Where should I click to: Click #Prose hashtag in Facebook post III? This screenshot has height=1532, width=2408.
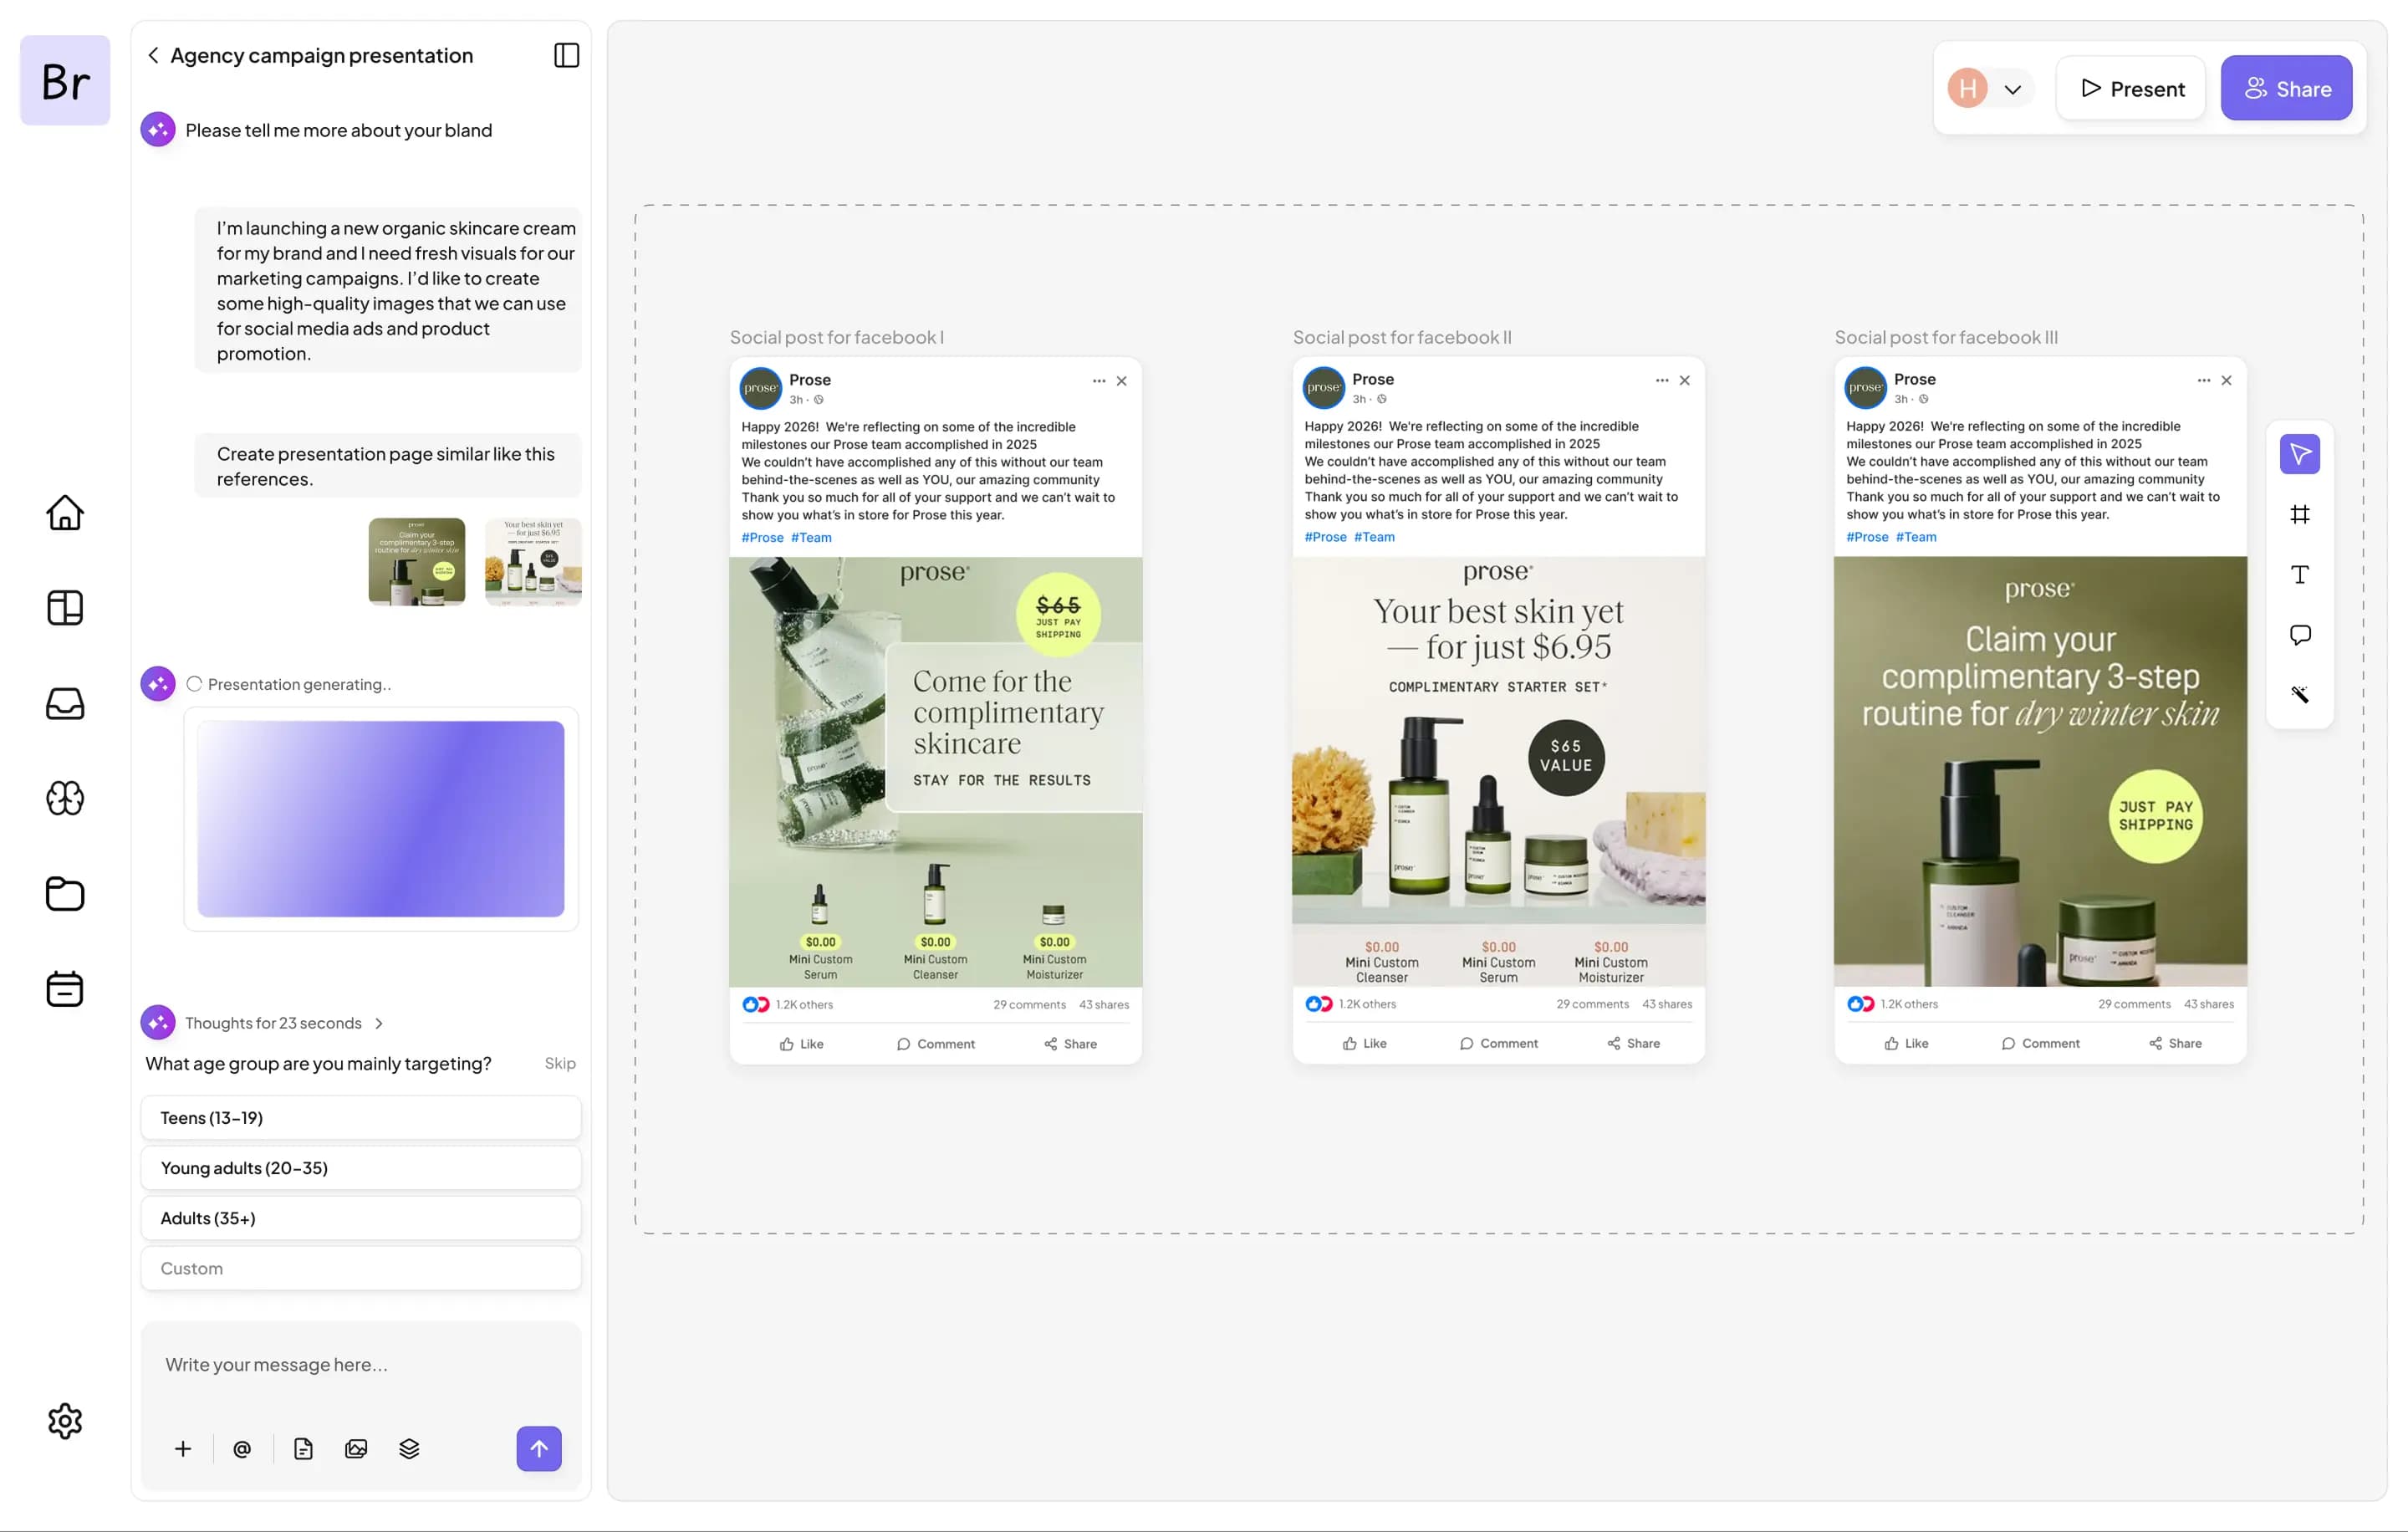1867,536
